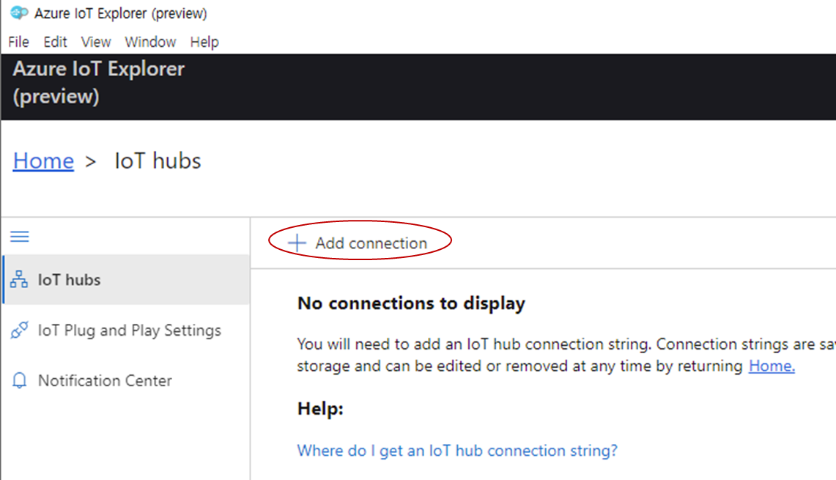Open the Notification Center sidebar label
The height and width of the screenshot is (480, 836).
tap(105, 381)
